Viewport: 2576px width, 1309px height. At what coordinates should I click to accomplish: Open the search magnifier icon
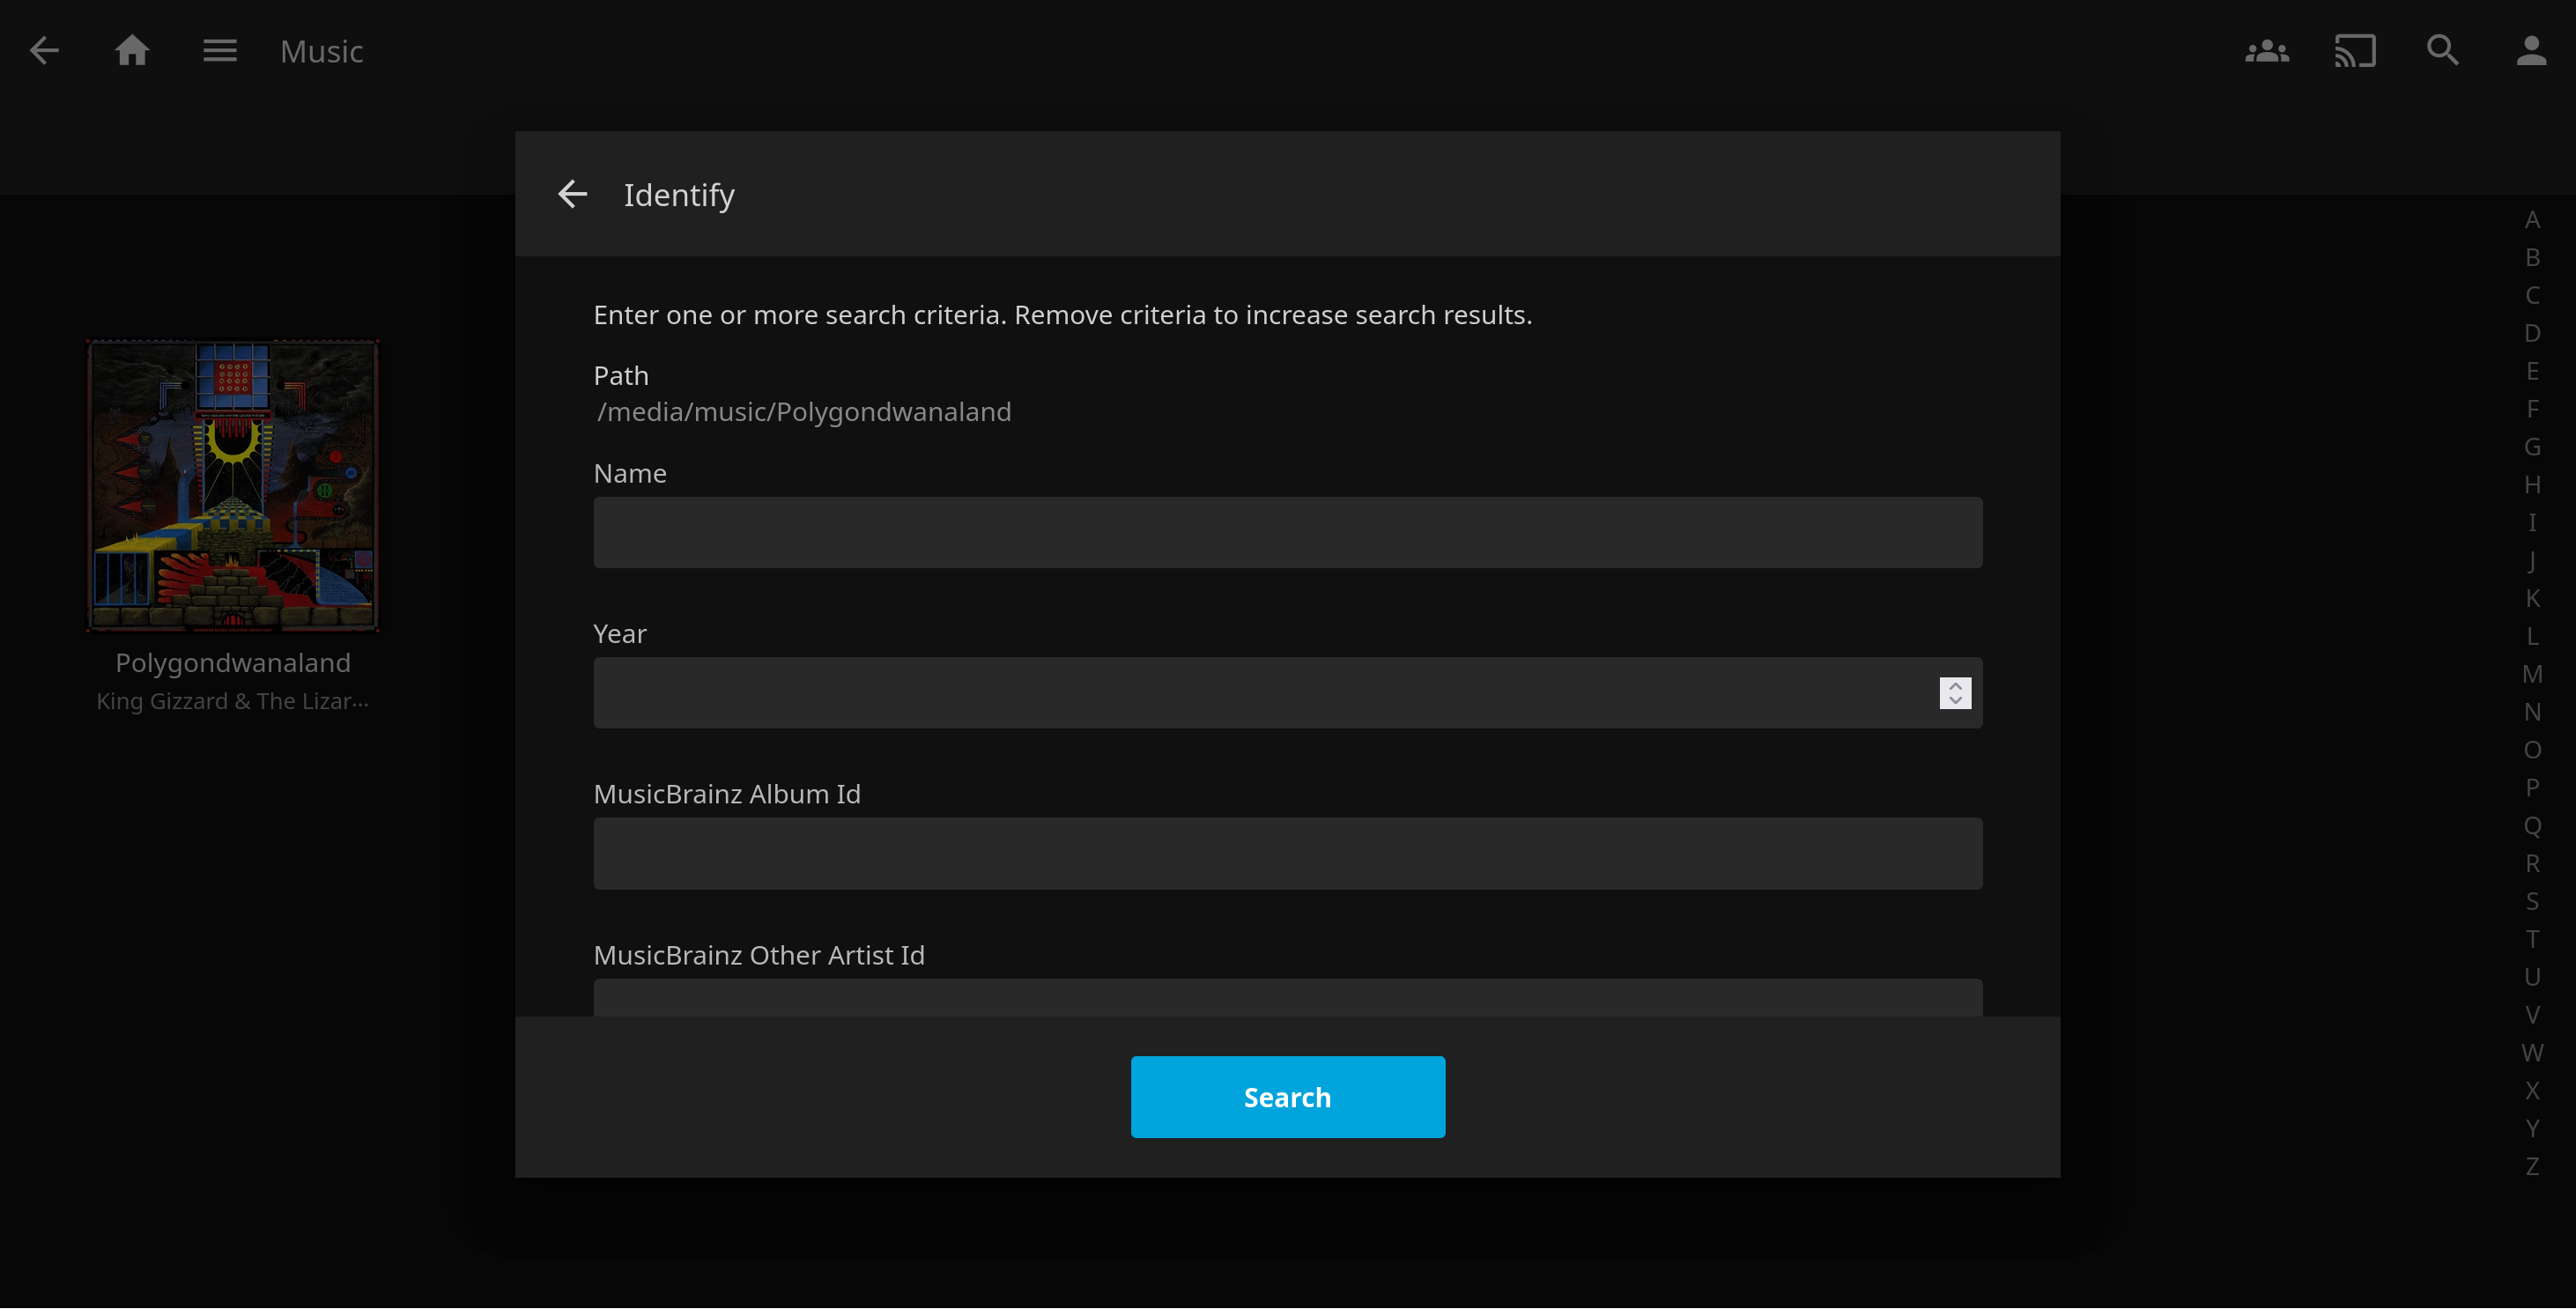pos(2442,51)
